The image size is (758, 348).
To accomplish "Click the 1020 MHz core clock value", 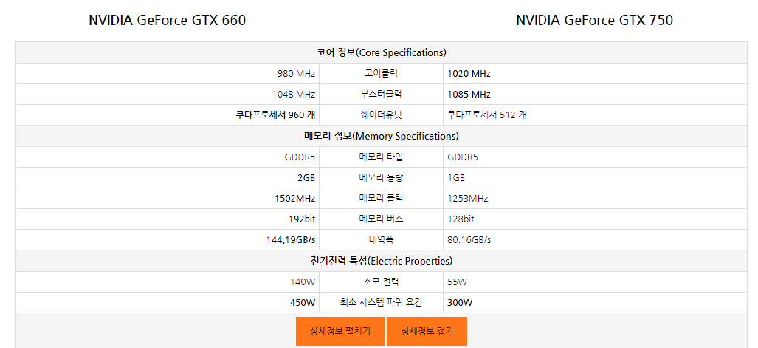I will [x=469, y=74].
